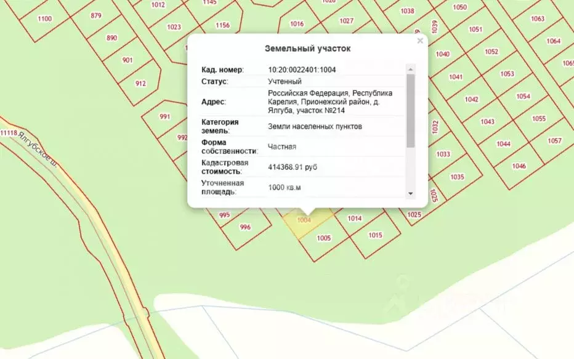Click the popup scrollbar up arrow
Viewport: 574px width, 359px height.
point(410,69)
